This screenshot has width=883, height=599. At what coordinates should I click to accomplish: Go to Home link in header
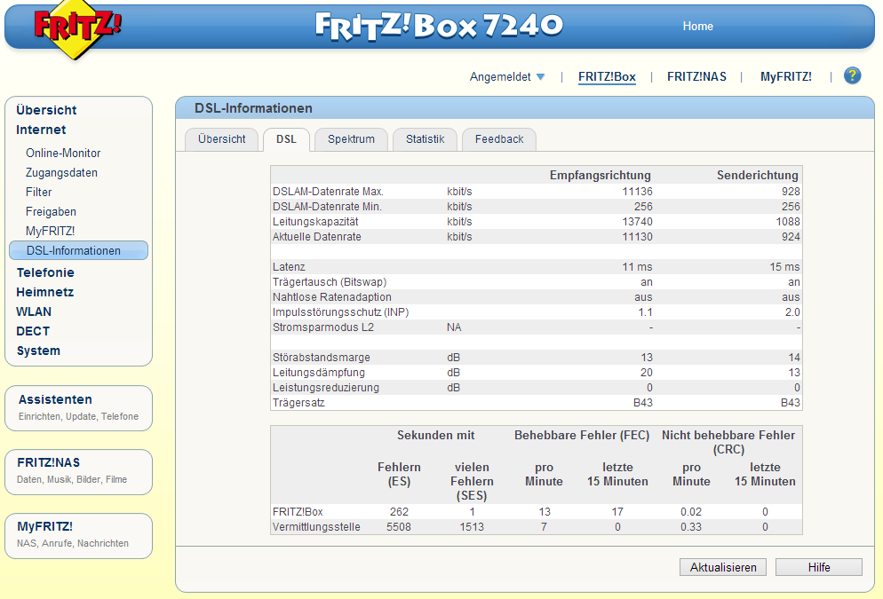pyautogui.click(x=697, y=26)
